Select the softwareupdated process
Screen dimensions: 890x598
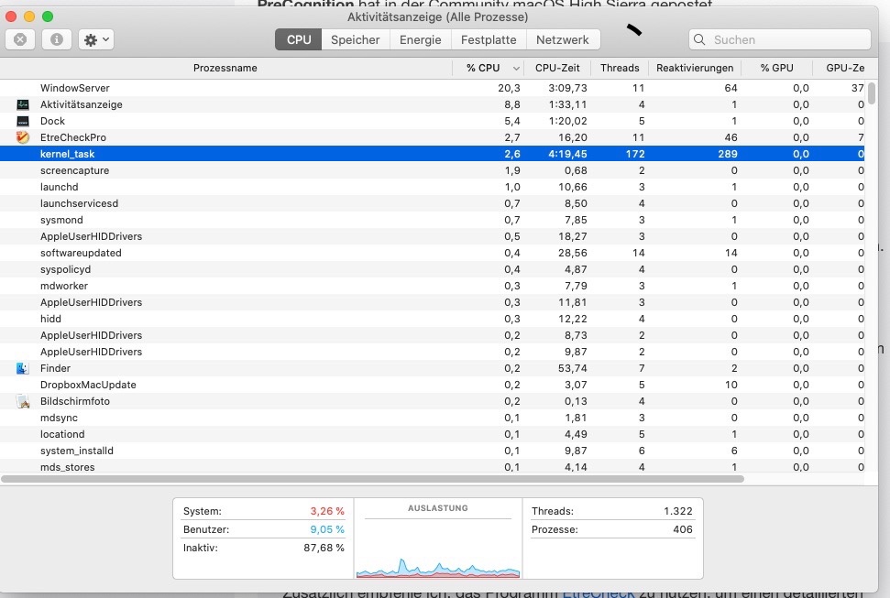click(433, 253)
